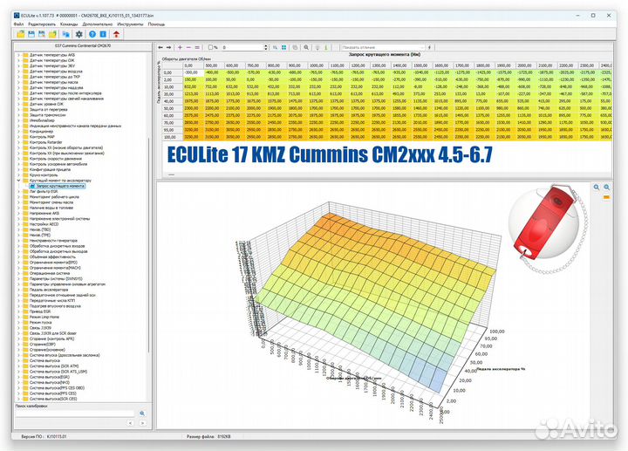This screenshot has height=451, width=628.
Task: Click the compare files toolbar icon
Action: coord(66,34)
